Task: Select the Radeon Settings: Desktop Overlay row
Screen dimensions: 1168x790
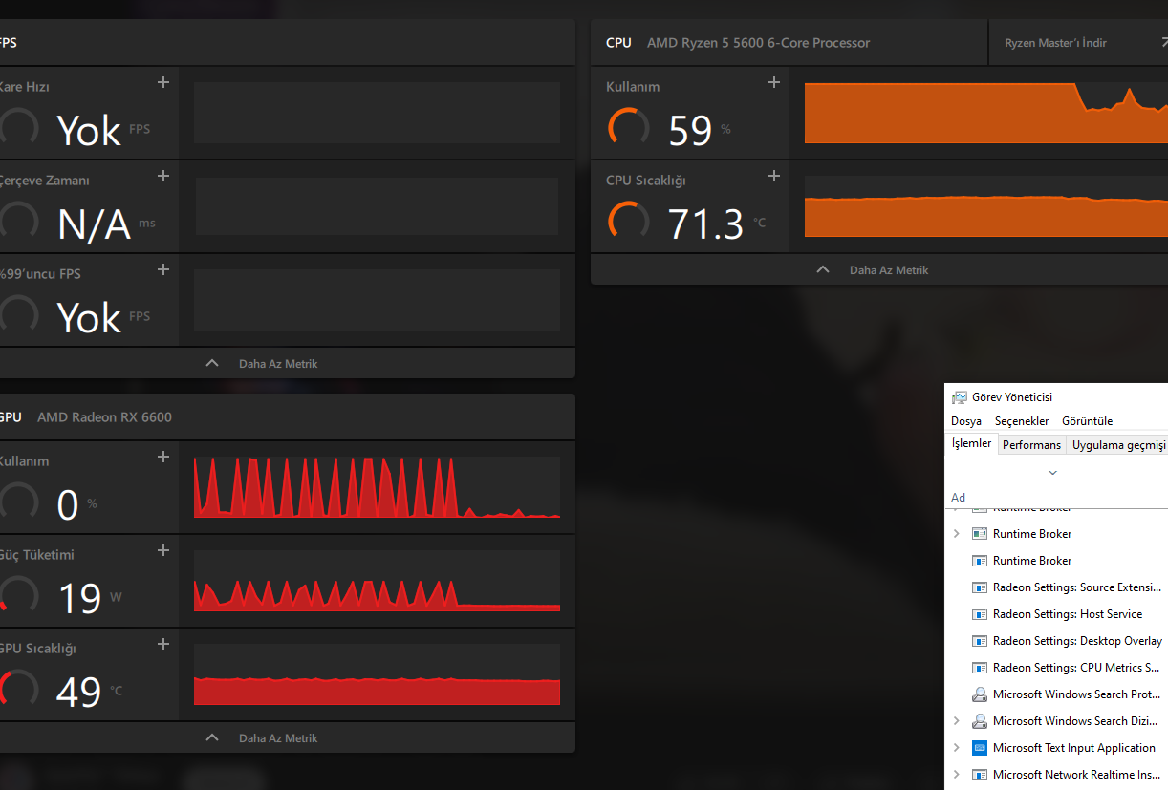Action: [1056, 641]
